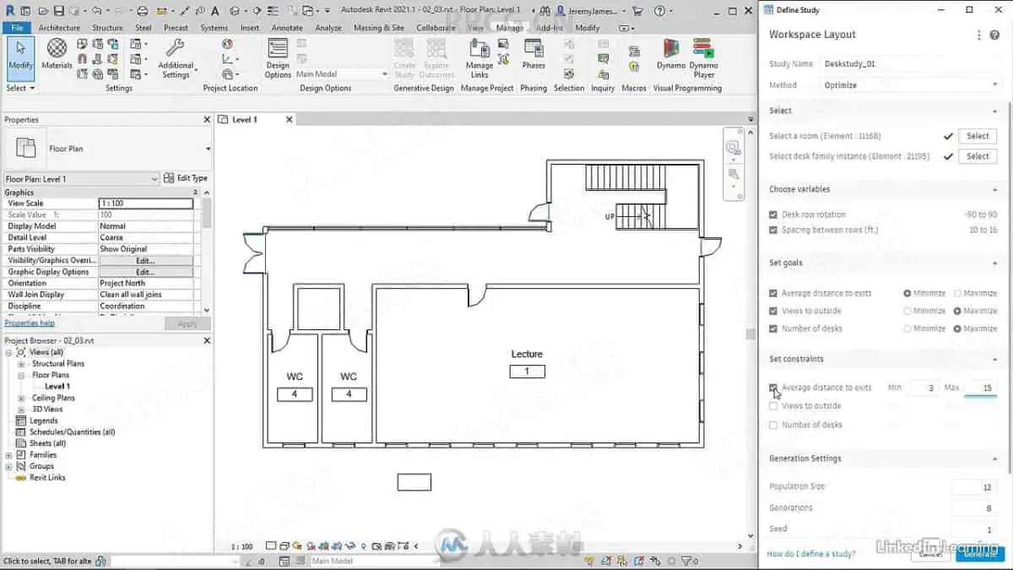Collapse the Generation Settings section
The height and width of the screenshot is (570, 1013).
click(995, 459)
